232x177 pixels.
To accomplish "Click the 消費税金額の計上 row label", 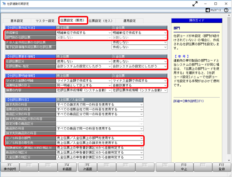I will [30, 85].
